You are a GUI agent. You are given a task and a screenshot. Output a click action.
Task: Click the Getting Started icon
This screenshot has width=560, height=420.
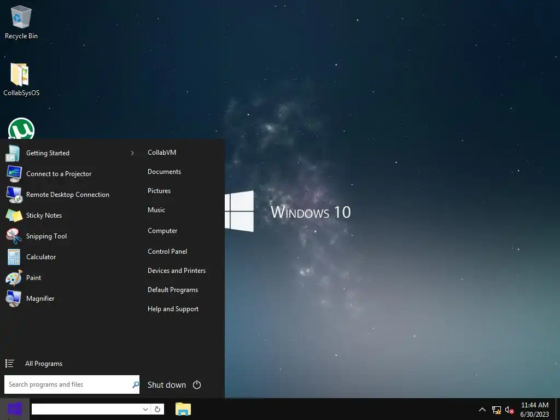(13, 153)
